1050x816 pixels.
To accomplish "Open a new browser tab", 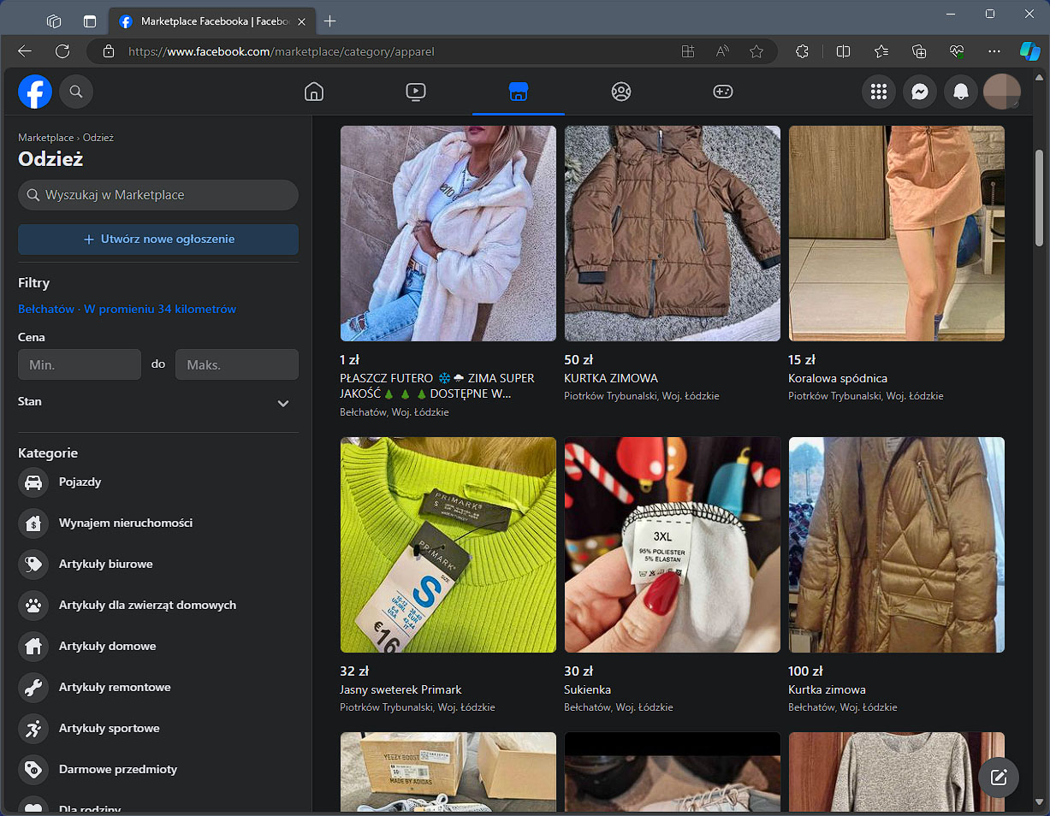I will pos(330,21).
